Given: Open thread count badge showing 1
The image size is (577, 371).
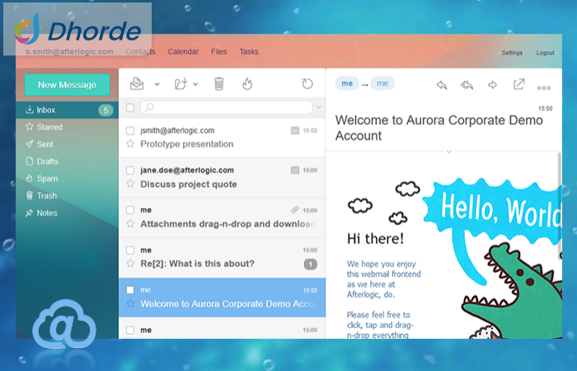Looking at the screenshot, I should pyautogui.click(x=310, y=264).
